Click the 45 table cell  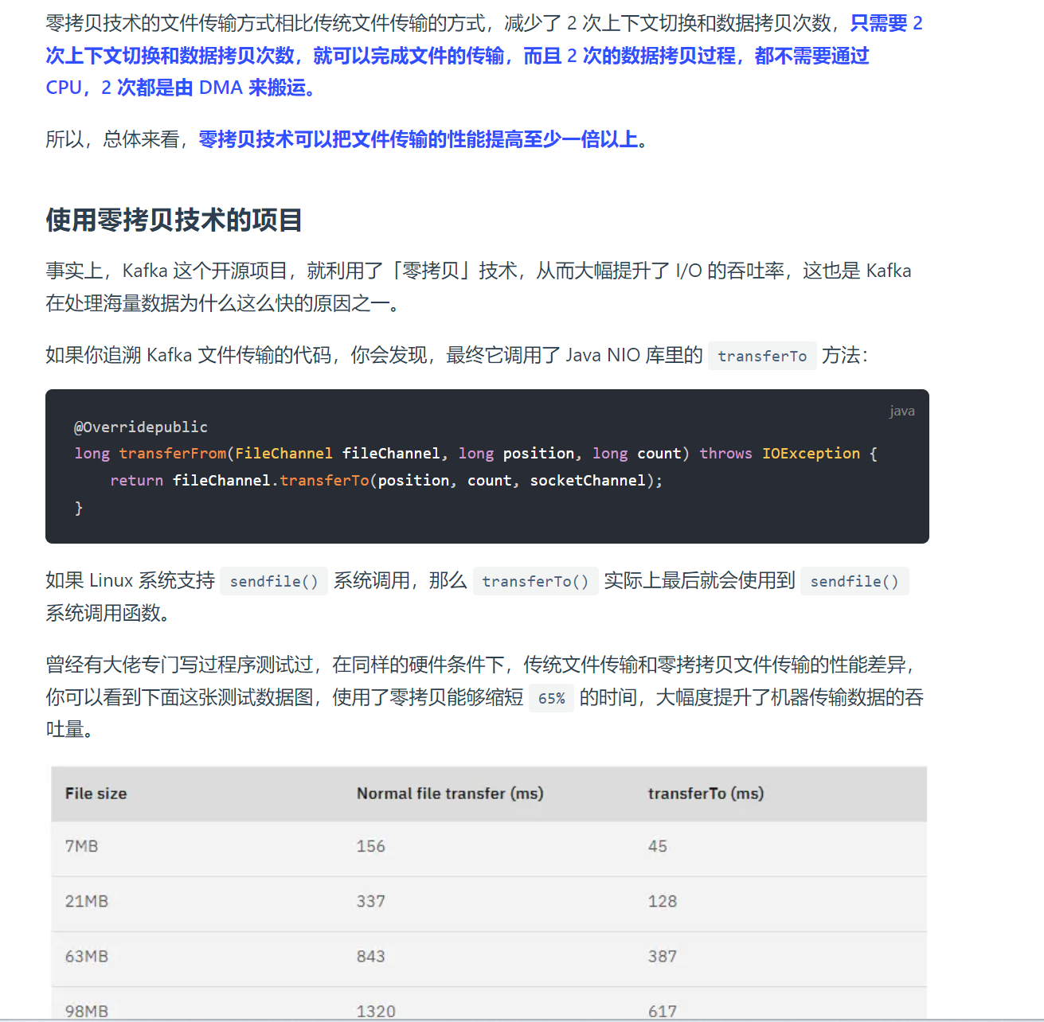click(657, 846)
